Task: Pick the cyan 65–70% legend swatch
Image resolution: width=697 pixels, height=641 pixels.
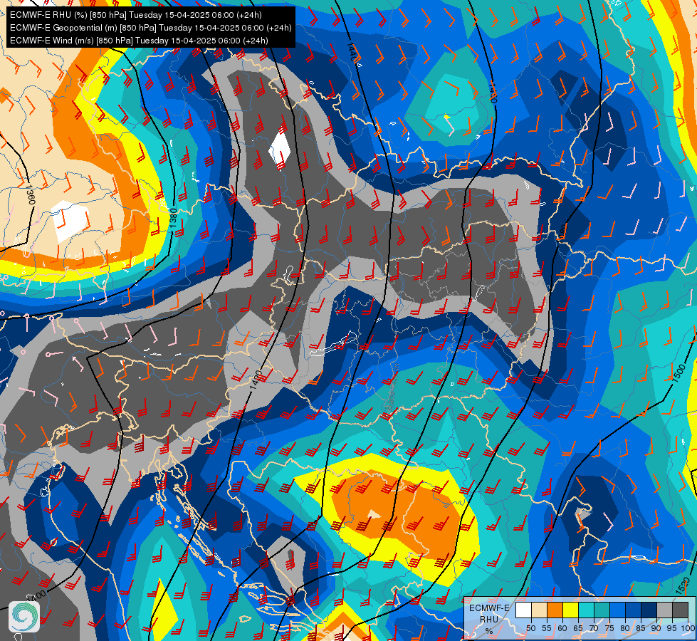Action: [x=587, y=610]
